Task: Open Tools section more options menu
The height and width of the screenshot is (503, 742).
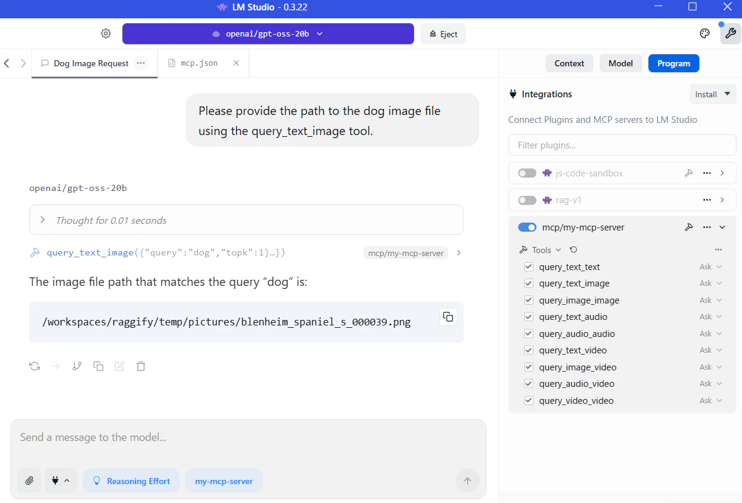Action: coord(718,250)
